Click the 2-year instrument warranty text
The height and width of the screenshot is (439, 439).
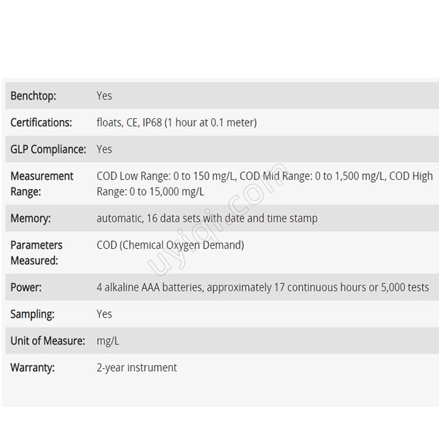pyautogui.click(x=136, y=368)
